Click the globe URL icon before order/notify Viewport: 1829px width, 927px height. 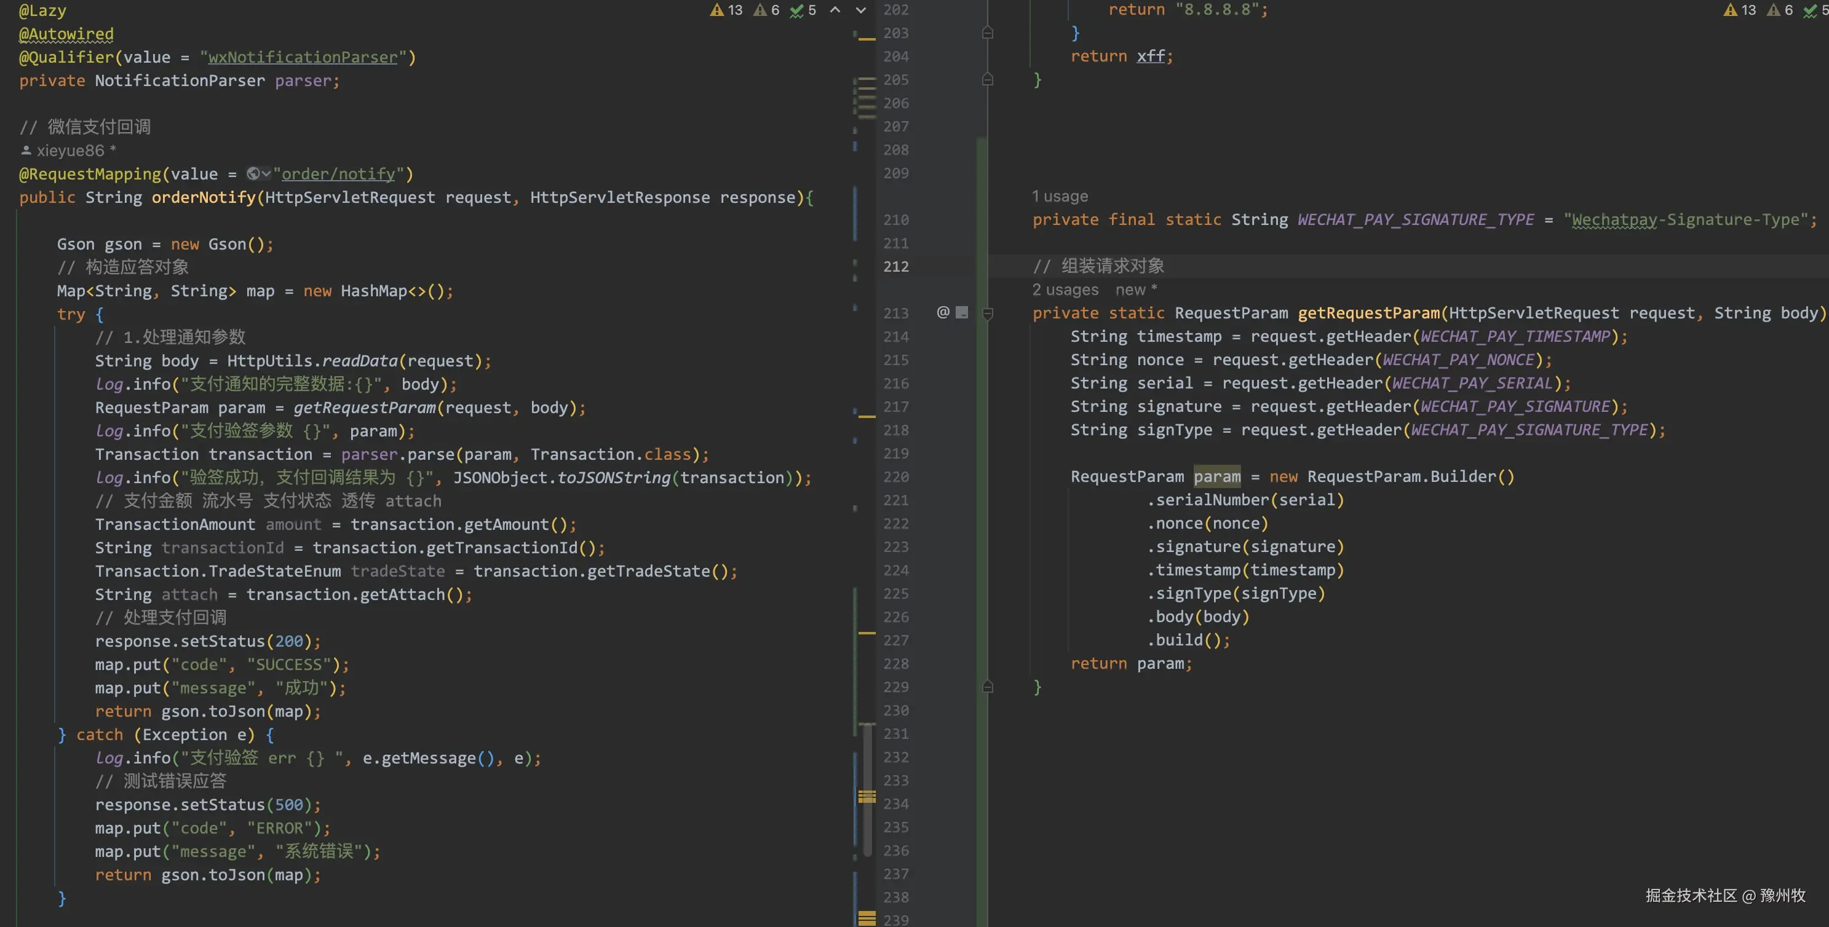tap(253, 174)
